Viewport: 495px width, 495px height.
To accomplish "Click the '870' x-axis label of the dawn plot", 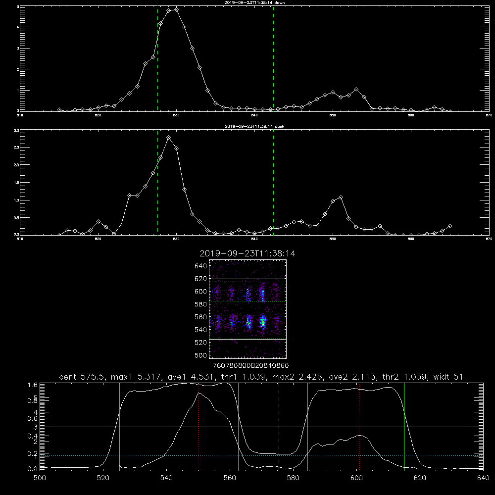I will click(x=489, y=115).
